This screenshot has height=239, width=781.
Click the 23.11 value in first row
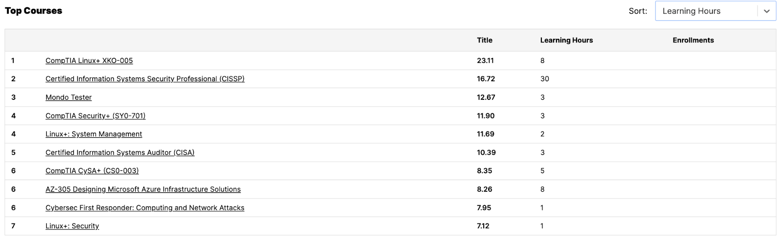pos(485,61)
